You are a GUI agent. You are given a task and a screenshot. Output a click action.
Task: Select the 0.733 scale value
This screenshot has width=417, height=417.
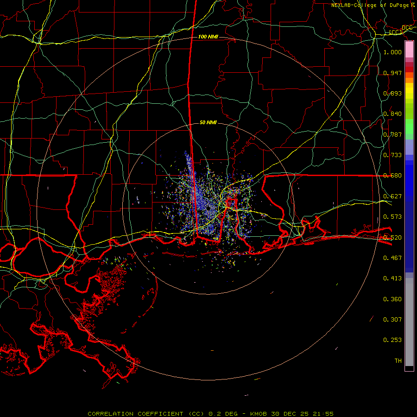click(392, 155)
